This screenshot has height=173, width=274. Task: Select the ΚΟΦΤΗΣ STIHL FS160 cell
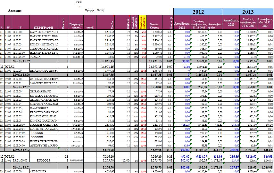point(44,116)
